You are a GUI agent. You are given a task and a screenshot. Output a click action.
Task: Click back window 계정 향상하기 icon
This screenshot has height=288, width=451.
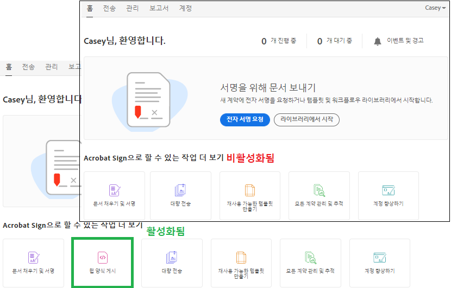pyautogui.click(x=380, y=258)
